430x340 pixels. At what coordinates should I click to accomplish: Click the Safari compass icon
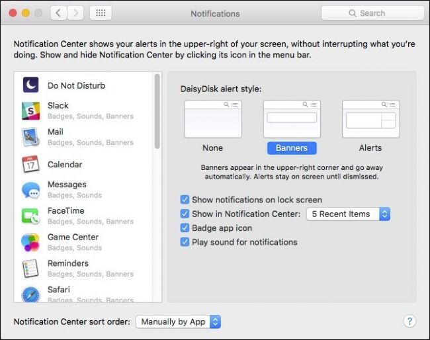tap(30, 294)
